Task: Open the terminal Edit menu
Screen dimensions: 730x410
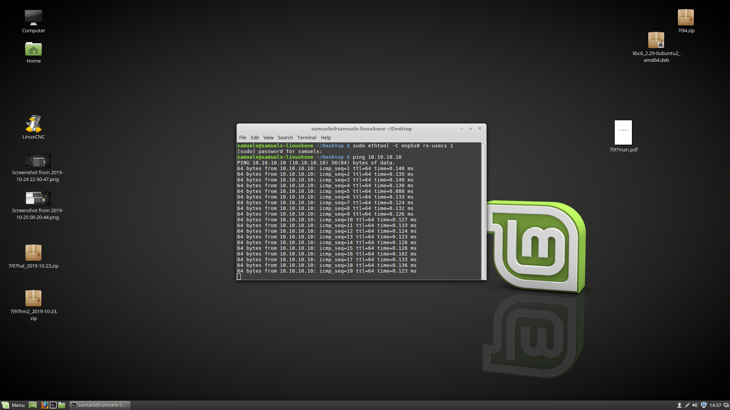Action: tap(255, 138)
